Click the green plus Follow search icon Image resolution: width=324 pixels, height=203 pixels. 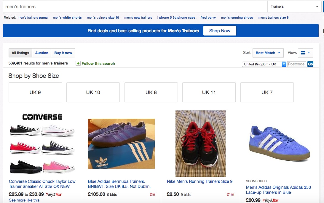click(x=78, y=63)
